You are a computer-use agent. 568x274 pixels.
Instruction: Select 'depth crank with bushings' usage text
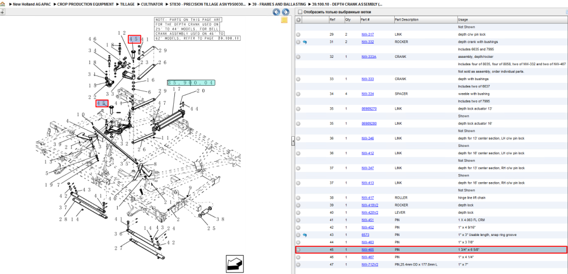[x=478, y=42]
